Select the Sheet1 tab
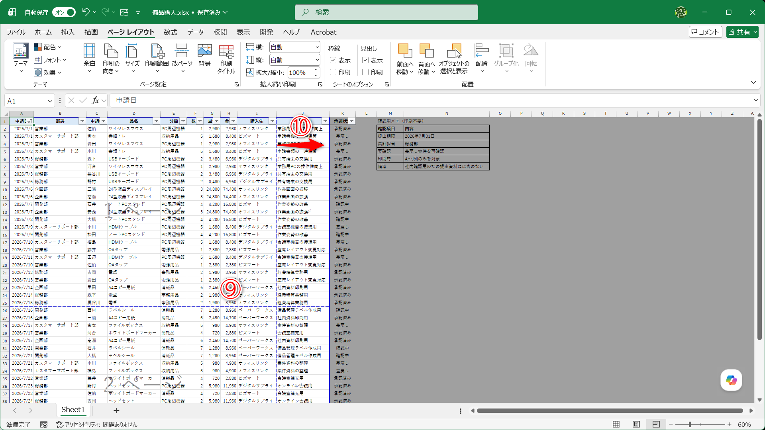 point(73,410)
